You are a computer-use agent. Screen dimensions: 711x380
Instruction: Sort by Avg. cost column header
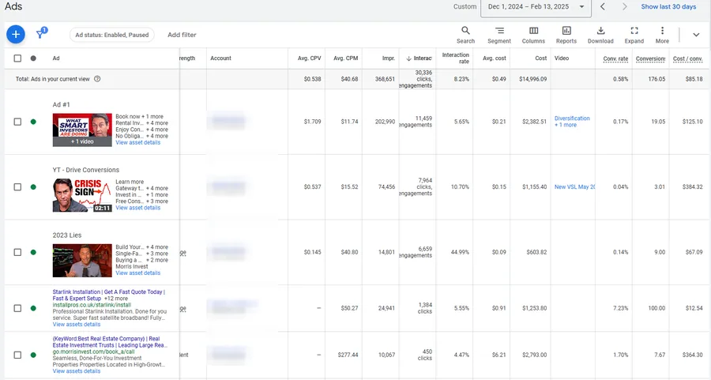click(495, 58)
